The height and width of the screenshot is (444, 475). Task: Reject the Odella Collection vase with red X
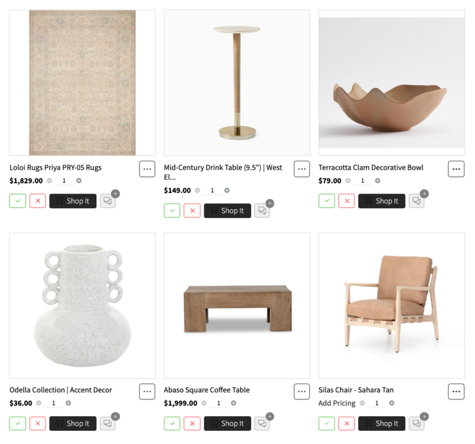click(37, 423)
